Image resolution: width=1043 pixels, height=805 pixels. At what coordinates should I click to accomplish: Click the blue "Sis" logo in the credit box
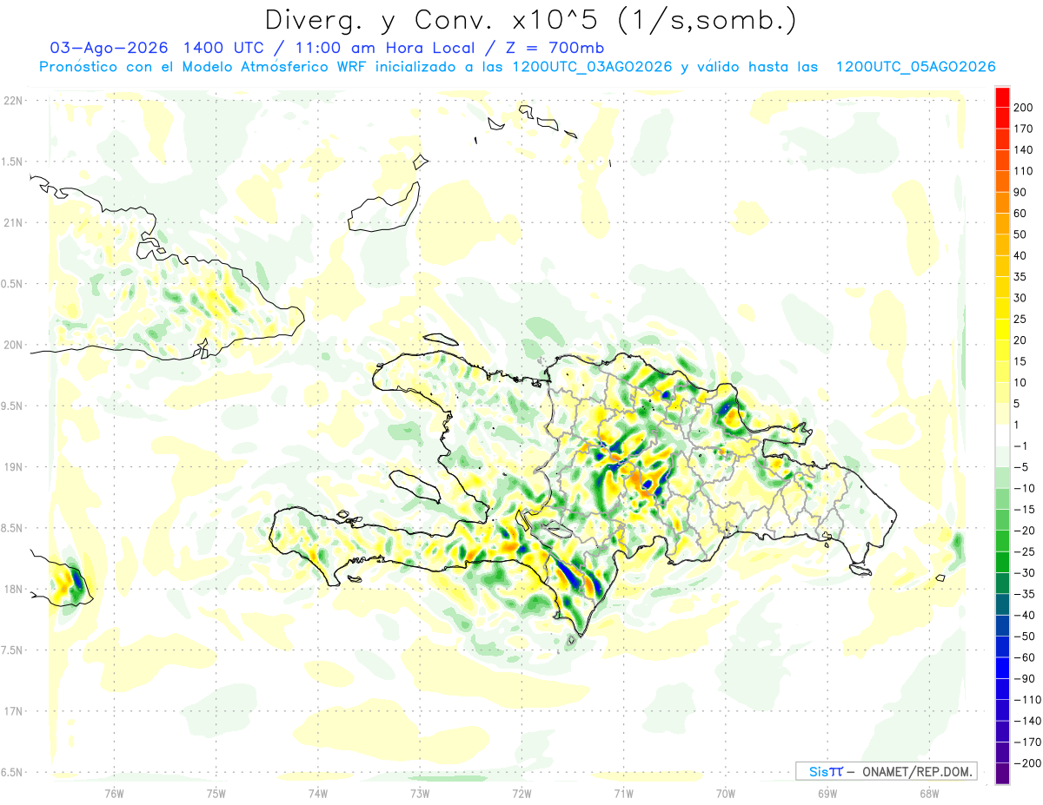tap(819, 771)
